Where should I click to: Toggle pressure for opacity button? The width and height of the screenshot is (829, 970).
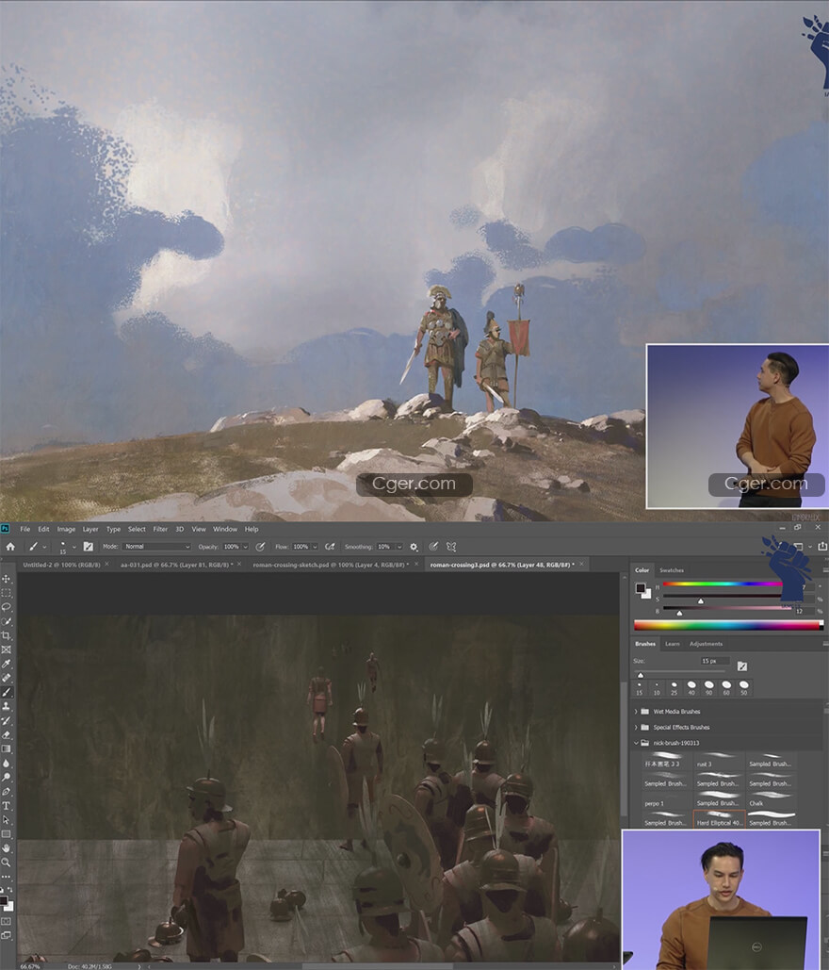click(x=260, y=547)
